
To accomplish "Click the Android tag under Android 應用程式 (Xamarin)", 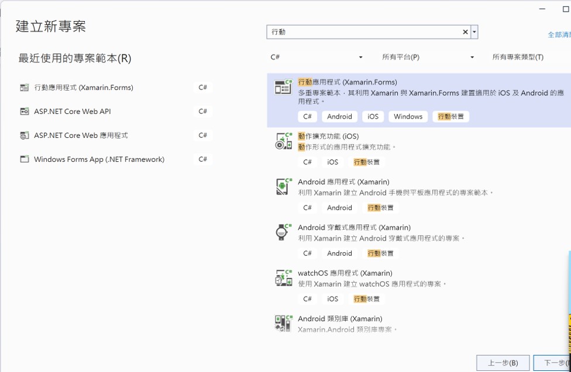I will point(339,208).
